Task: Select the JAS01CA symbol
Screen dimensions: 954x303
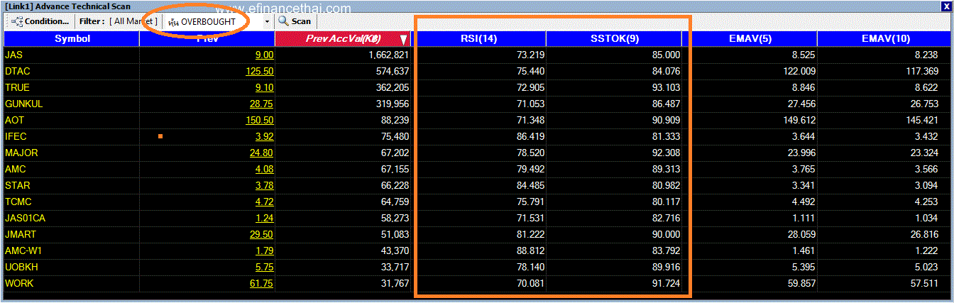Action: [25, 218]
